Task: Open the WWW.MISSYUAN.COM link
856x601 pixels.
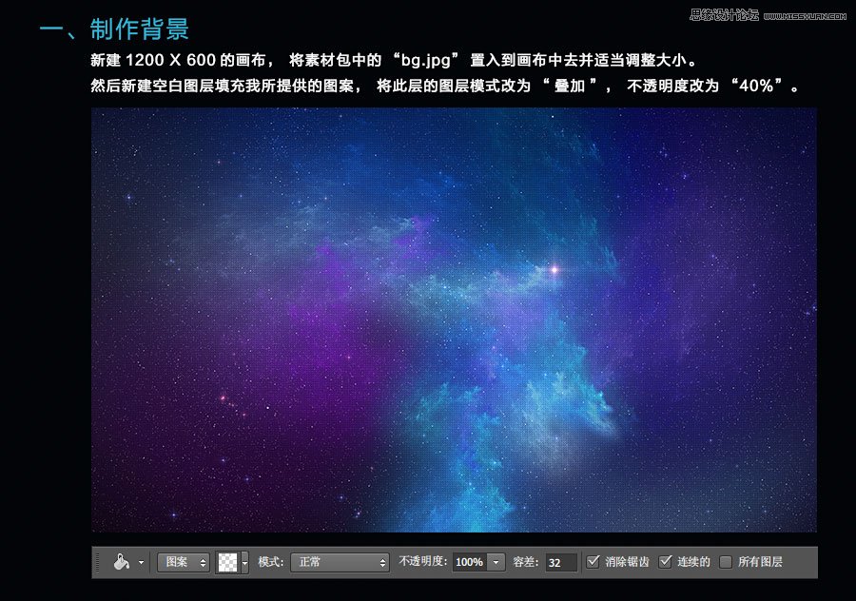Action: [805, 15]
